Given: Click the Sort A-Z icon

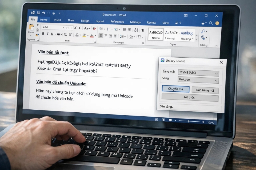Looking at the screenshot, I should (x=135, y=30).
